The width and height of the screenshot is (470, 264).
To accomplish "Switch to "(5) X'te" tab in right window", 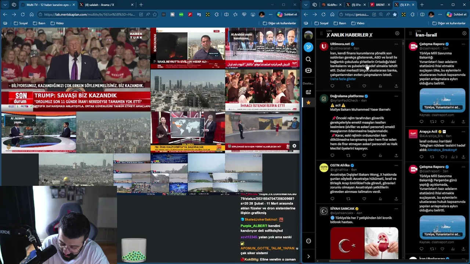I will [x=356, y=5].
